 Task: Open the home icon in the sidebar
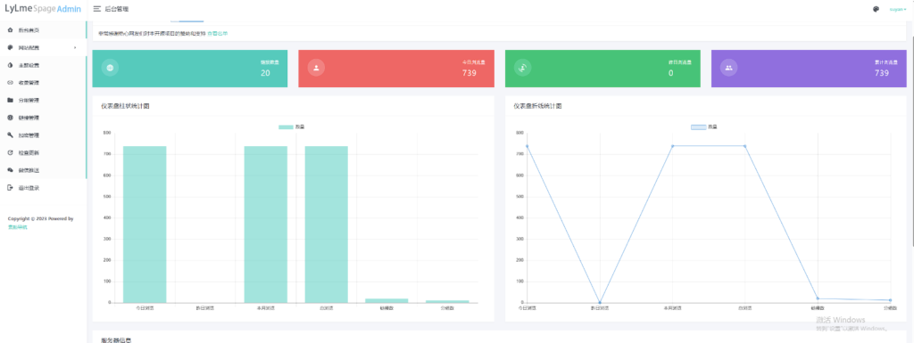click(x=10, y=29)
